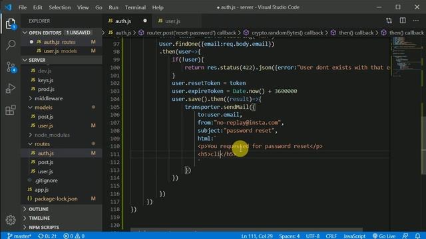Open user.js under models folder
Image resolution: width=426 pixels, height=239 pixels.
coord(61,125)
